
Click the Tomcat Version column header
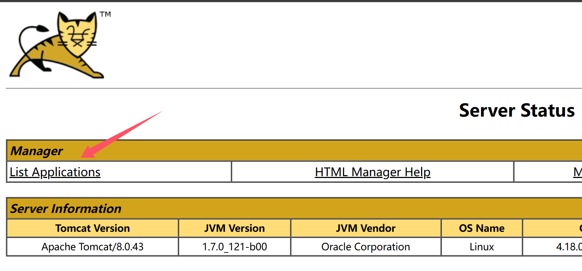click(x=93, y=228)
